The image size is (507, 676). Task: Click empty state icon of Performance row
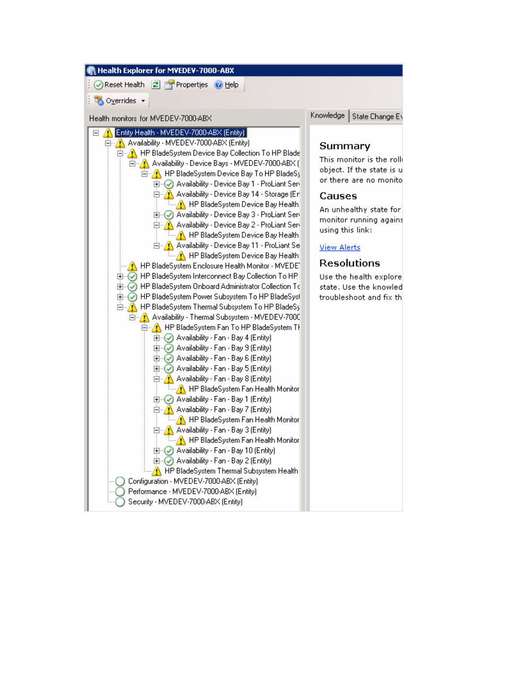120,491
